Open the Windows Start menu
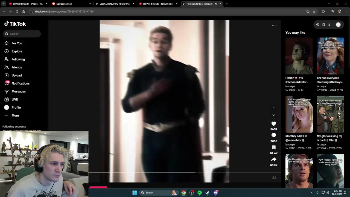This screenshot has height=197, width=350. tap(135, 193)
